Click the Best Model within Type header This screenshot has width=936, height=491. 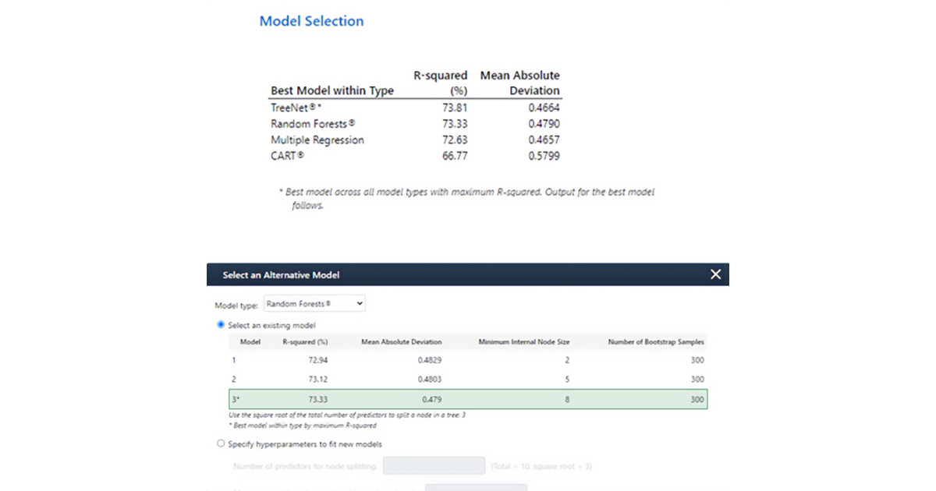[332, 90]
